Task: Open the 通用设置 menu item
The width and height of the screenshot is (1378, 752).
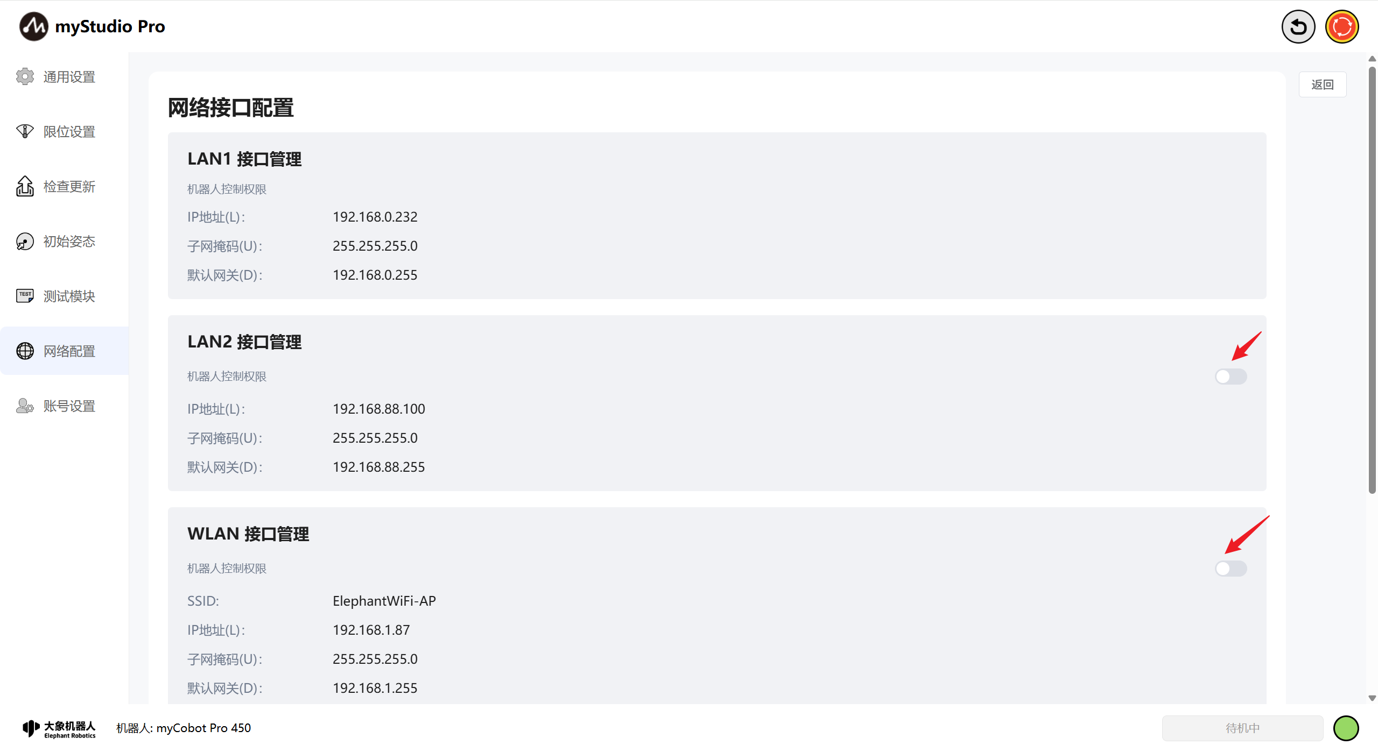Action: pyautogui.click(x=69, y=77)
